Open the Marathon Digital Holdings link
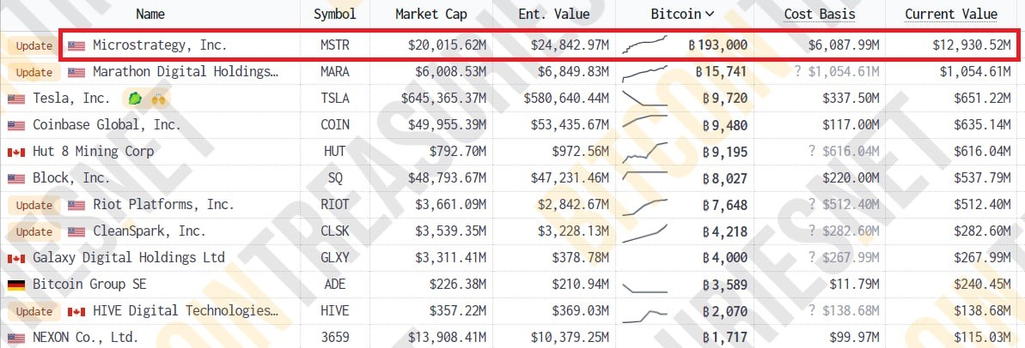The image size is (1025, 348). pos(186,72)
